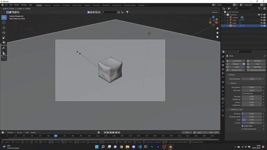Remove Collision using the X button

tap(227, 64)
